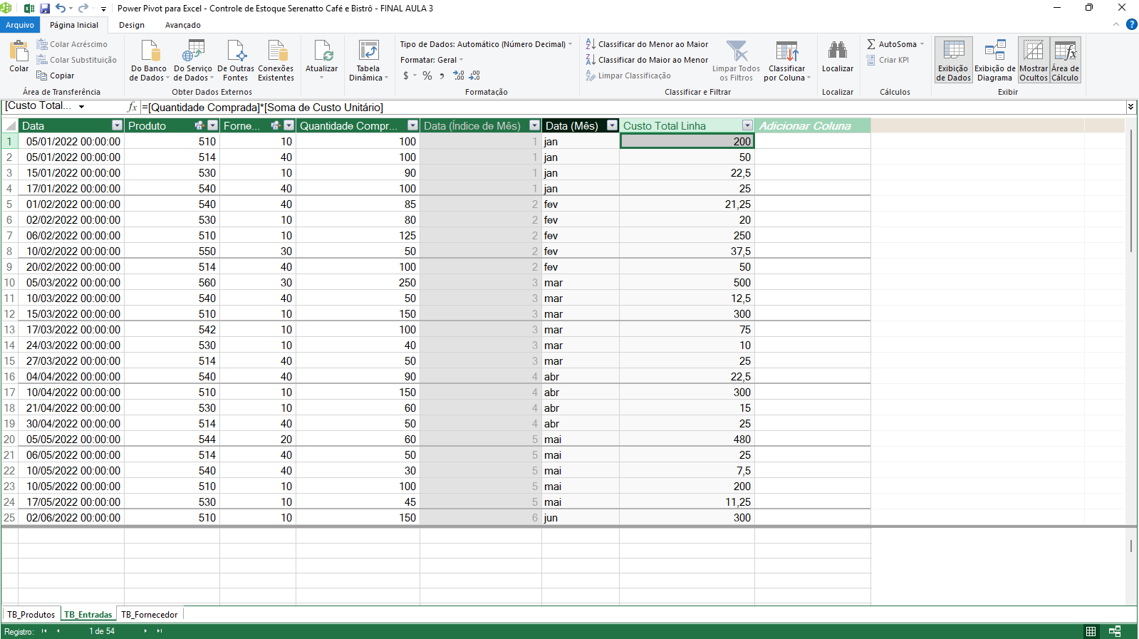Open Data (Mês) column filter dropdown
This screenshot has width=1139, height=639.
(x=612, y=125)
